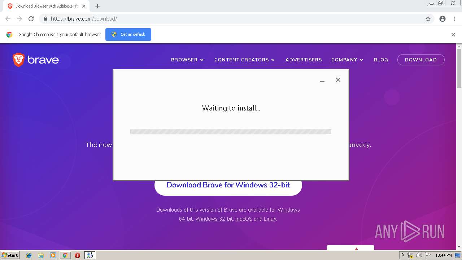Open Windows Media Player taskbar icon

pyautogui.click(x=53, y=255)
